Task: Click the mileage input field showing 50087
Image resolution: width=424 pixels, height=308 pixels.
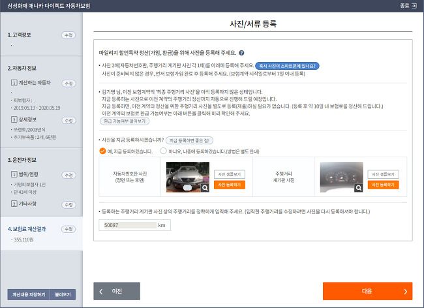Action: click(x=134, y=225)
